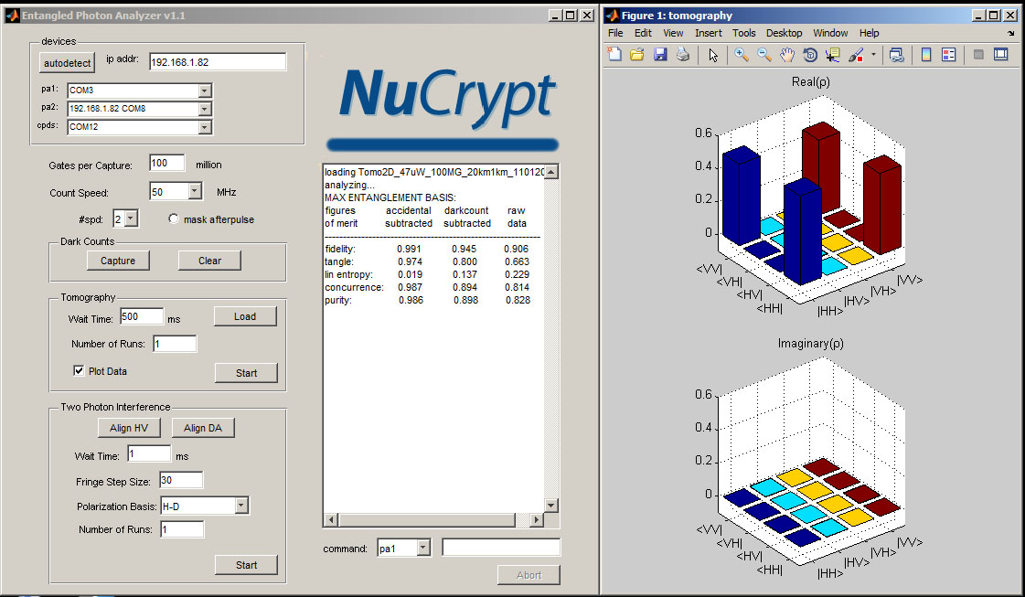Open the pa1 COM3 dropdown

point(206,91)
